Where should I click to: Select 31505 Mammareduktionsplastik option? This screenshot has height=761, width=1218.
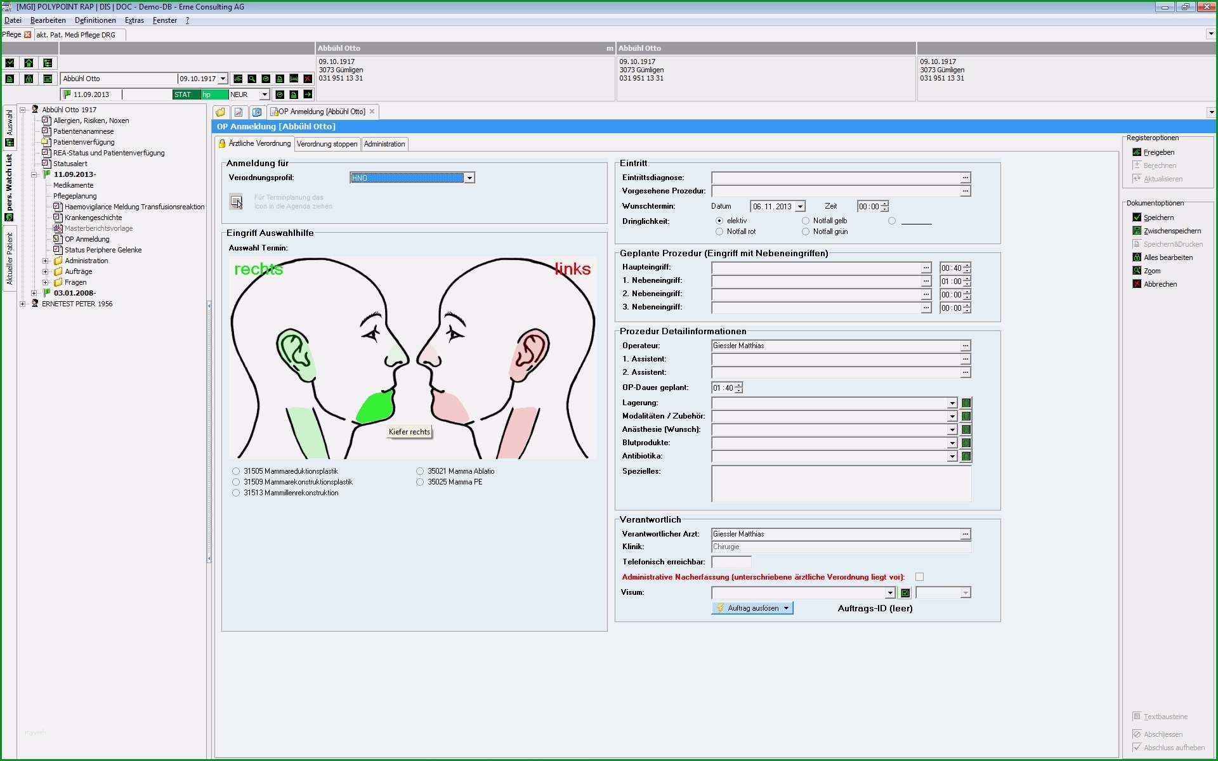click(x=236, y=471)
